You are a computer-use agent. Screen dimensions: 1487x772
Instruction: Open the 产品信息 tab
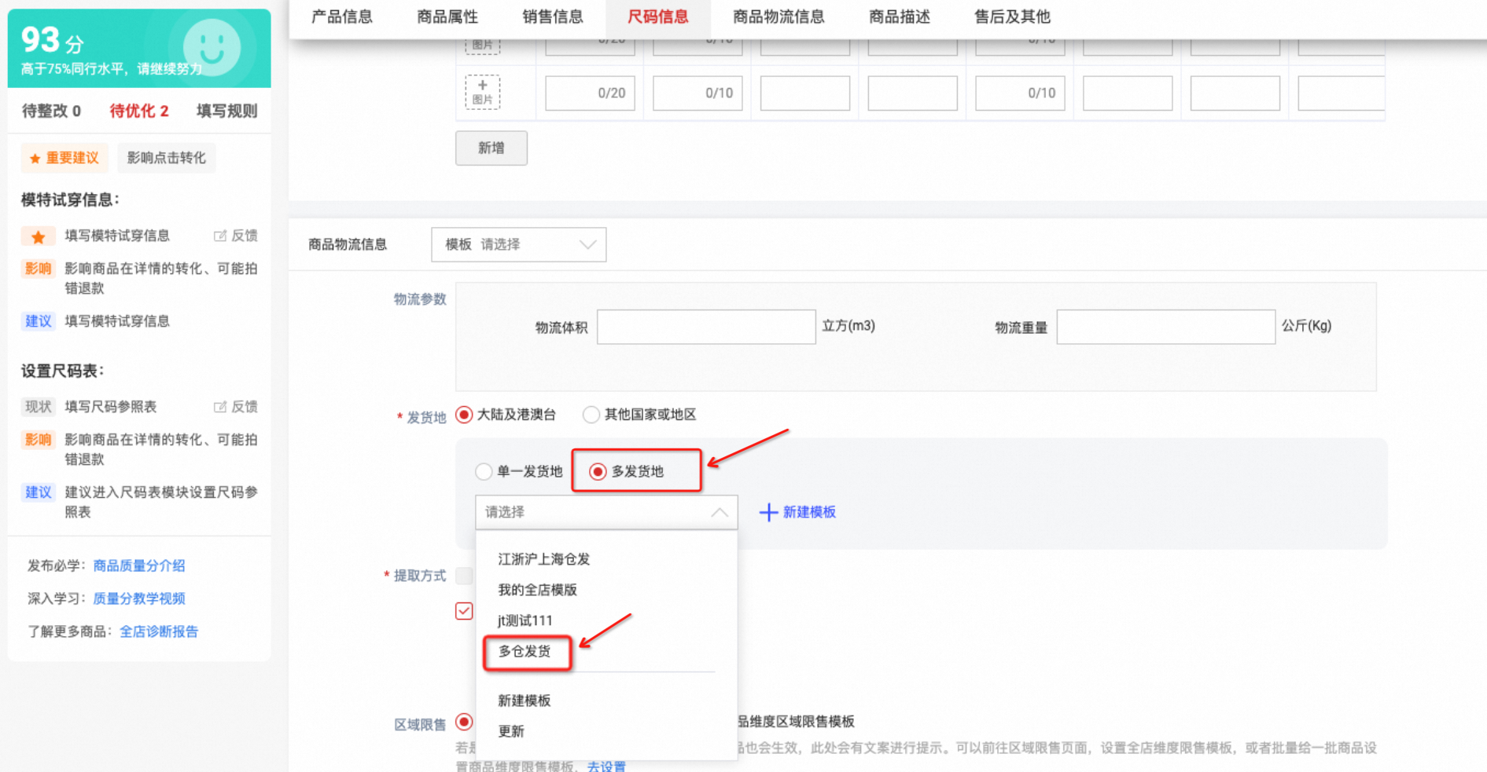coord(342,16)
